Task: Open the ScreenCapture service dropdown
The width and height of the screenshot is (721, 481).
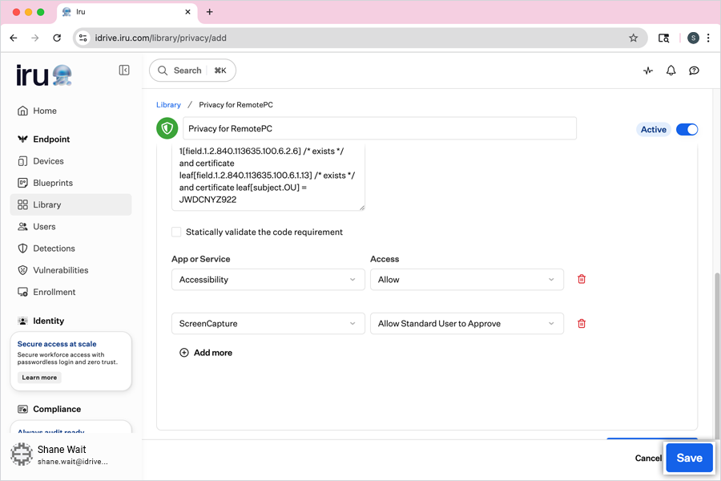Action: (268, 324)
